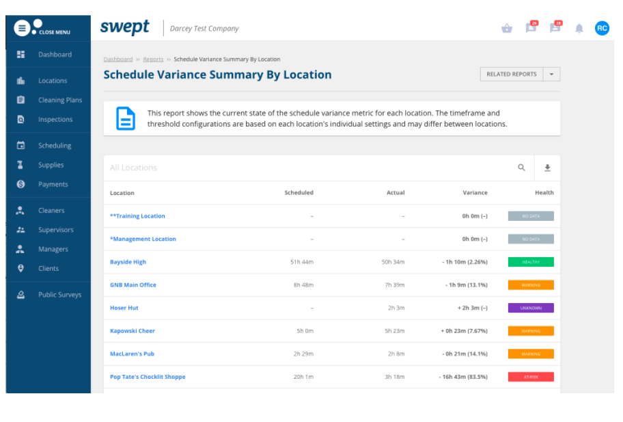Click the Supervisors group icon

[20, 230]
